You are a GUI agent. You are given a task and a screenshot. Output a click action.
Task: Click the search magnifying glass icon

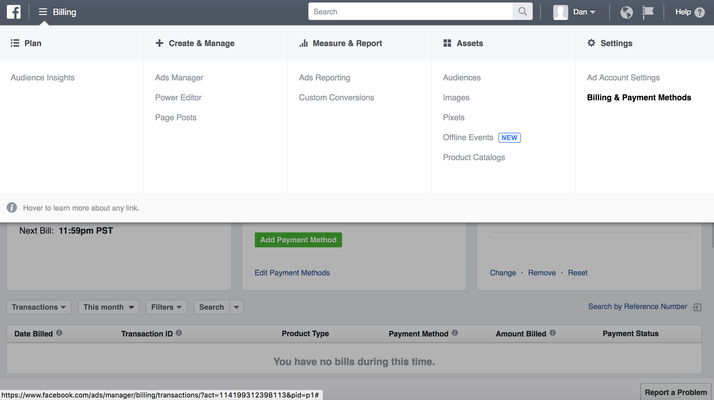pyautogui.click(x=523, y=11)
